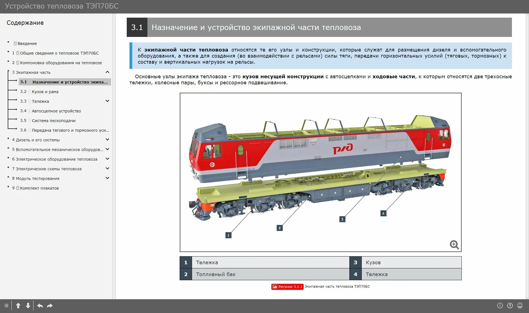The width and height of the screenshot is (529, 313).
Task: Click legend row 2 Топливный бак
Action: pos(215,274)
